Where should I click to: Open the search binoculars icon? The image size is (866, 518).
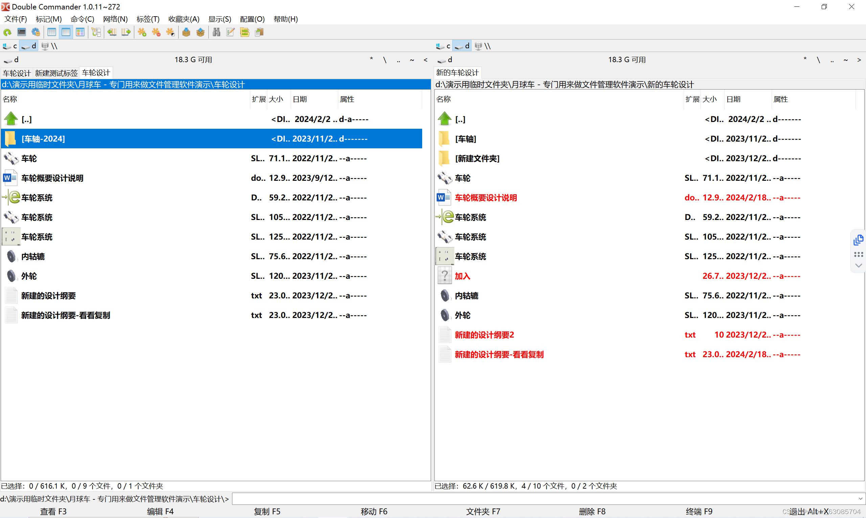[216, 32]
